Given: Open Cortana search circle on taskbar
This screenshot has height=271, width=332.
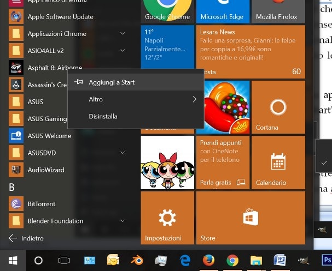Looking at the screenshot, I should (x=38, y=261).
